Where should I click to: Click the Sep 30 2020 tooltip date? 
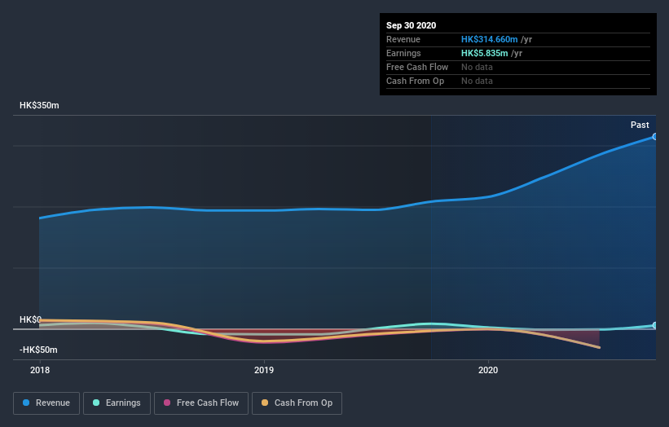point(411,25)
